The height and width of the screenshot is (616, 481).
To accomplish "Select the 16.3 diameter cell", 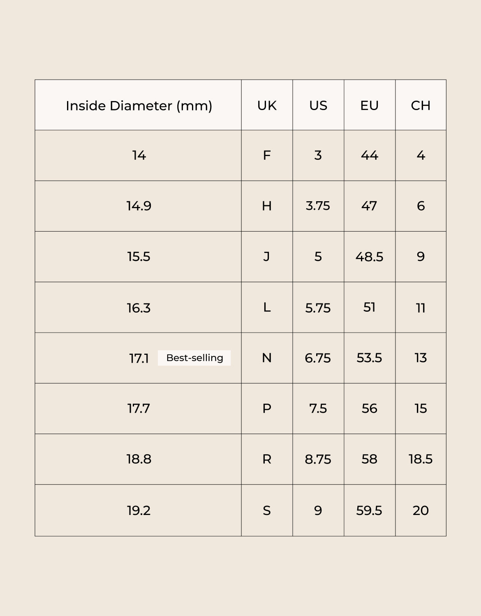I will pos(139,308).
